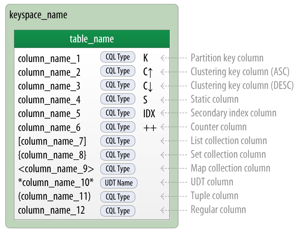Viewport: 297px width, 233px height.
Task: Click CQL Type badge for column_name_12
Action: [x=118, y=211]
